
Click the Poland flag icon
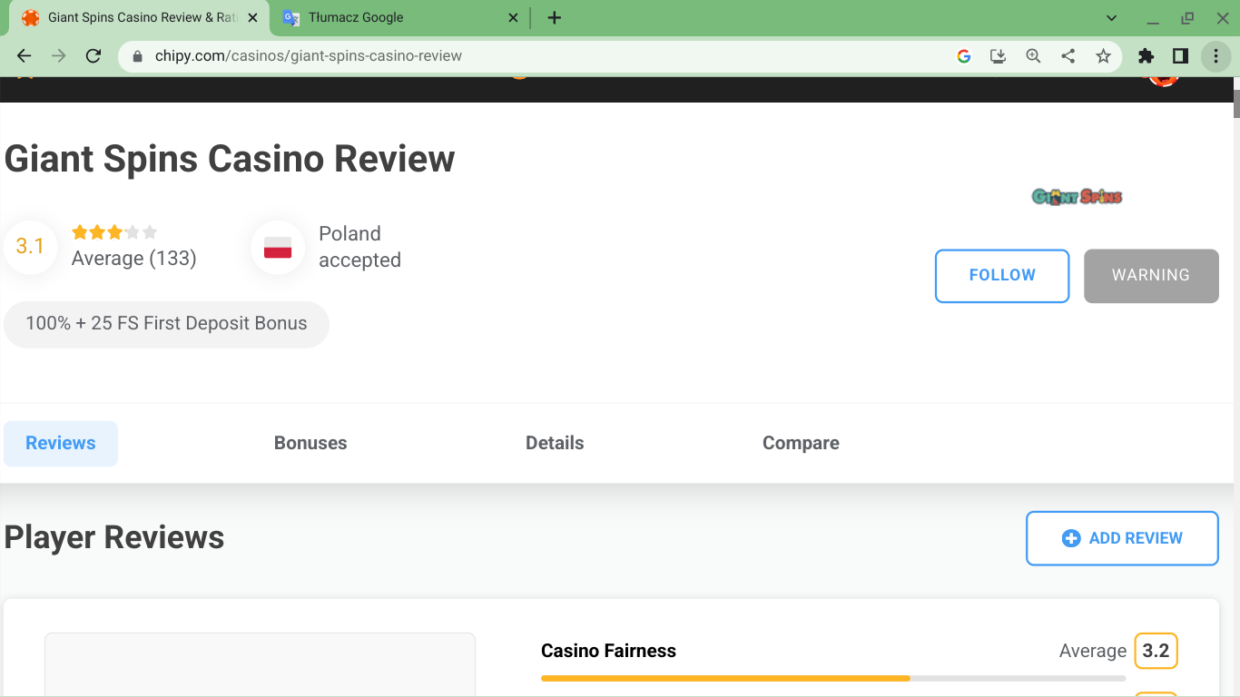click(x=278, y=247)
